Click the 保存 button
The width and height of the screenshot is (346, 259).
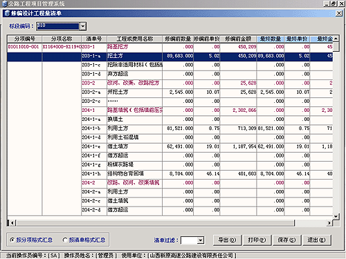[286, 240]
